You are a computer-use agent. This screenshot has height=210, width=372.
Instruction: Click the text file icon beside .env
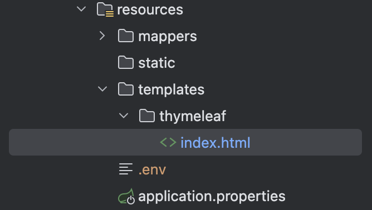pyautogui.click(x=126, y=169)
